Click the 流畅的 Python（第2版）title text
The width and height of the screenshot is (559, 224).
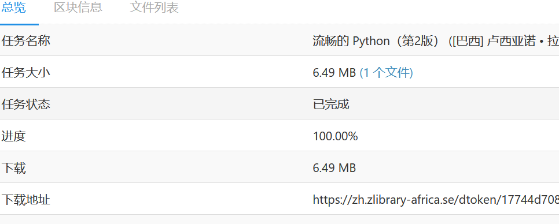379,41
